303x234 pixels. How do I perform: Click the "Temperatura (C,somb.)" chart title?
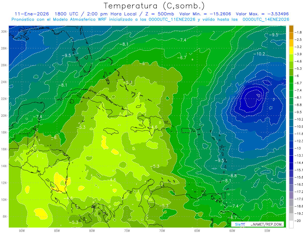(x=154, y=6)
